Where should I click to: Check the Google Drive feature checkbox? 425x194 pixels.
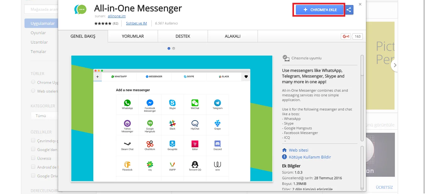click(x=33, y=176)
